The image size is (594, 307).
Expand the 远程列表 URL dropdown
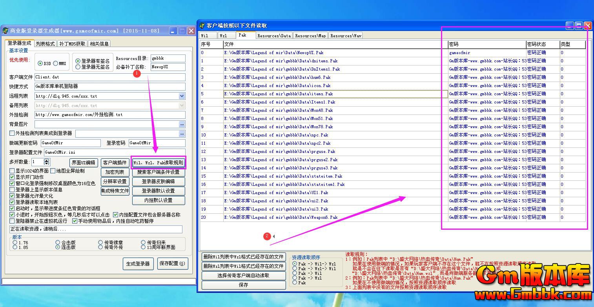pyautogui.click(x=182, y=96)
